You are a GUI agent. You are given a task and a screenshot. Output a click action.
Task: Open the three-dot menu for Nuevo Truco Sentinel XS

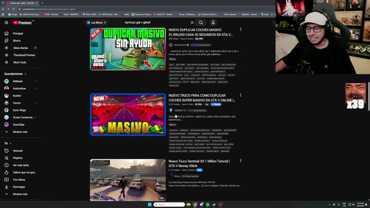[240, 161]
